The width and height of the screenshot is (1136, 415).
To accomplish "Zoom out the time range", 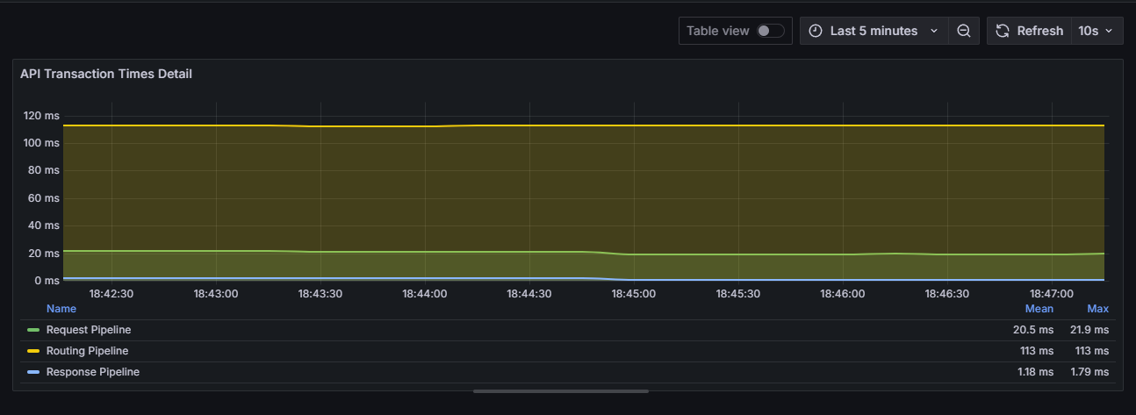I will click(x=964, y=31).
